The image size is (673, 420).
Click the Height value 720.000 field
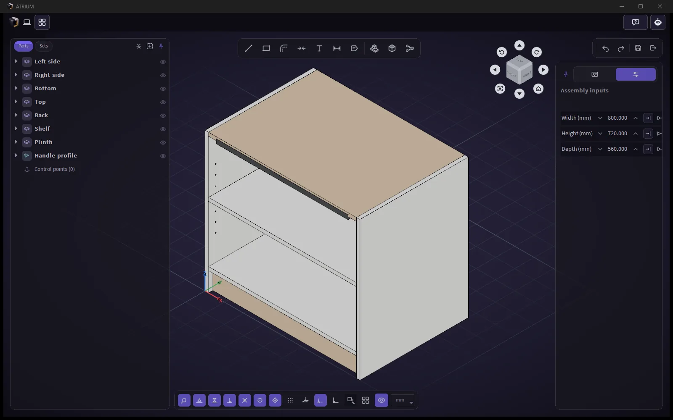coord(617,134)
